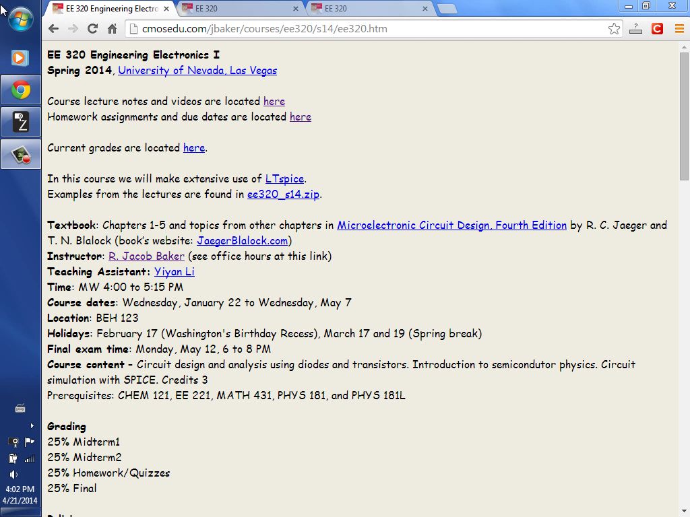The height and width of the screenshot is (517, 690).
Task: Click the '25% Midterm1' line
Action: (x=84, y=442)
